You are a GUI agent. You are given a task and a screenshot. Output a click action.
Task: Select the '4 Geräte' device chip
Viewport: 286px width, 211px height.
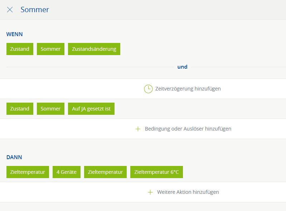(x=67, y=172)
